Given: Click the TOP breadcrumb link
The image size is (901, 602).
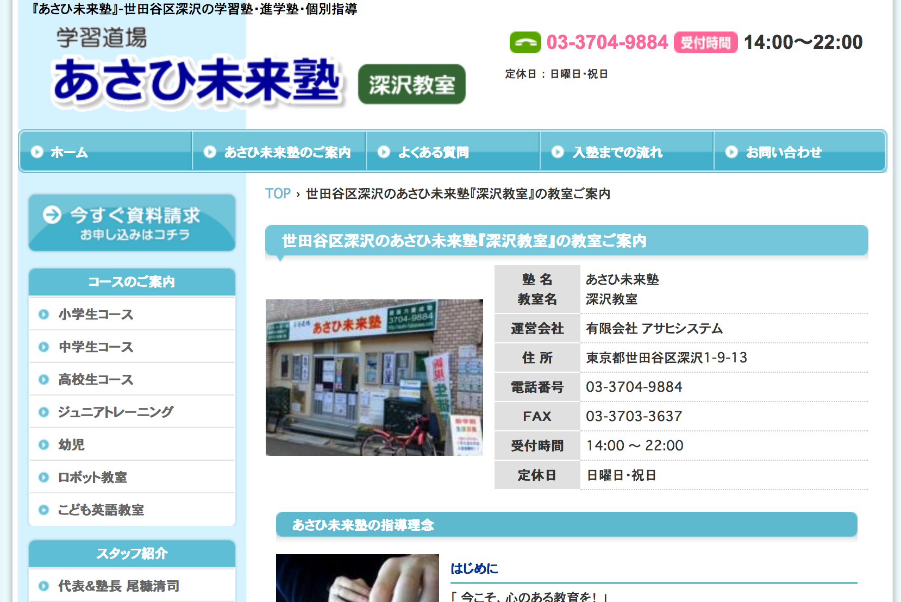Looking at the screenshot, I should 277,194.
